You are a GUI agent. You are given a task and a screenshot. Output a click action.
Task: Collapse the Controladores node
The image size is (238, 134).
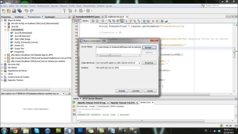pos(5,30)
